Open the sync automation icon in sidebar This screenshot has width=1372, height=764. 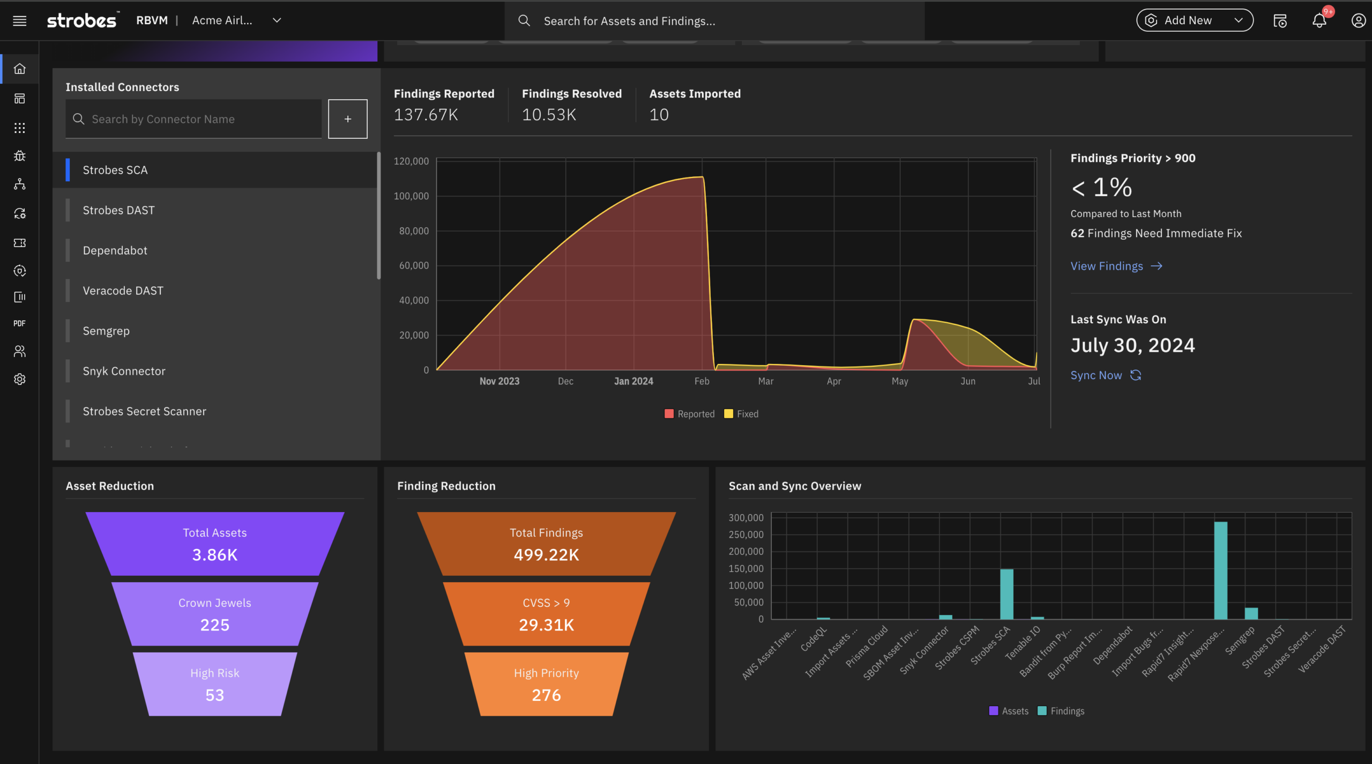click(19, 213)
